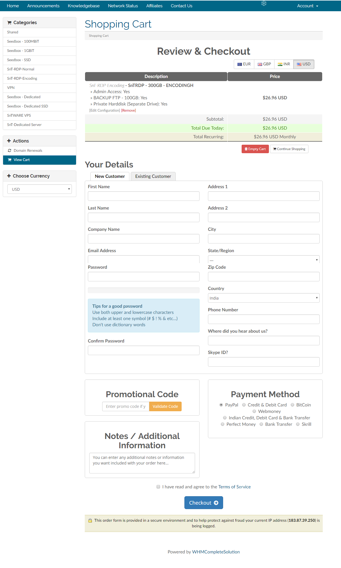The width and height of the screenshot is (341, 568).
Task: Open the Announcements menu item
Action: 43,6
